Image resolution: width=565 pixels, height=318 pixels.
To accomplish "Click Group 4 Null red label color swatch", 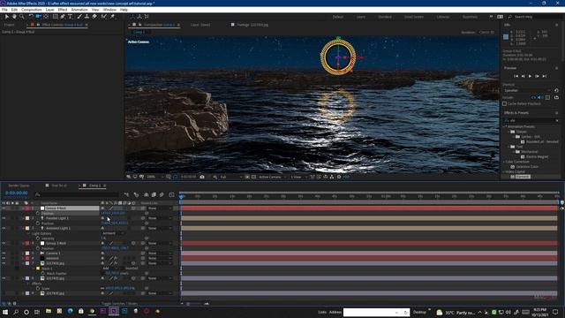I will (27, 208).
